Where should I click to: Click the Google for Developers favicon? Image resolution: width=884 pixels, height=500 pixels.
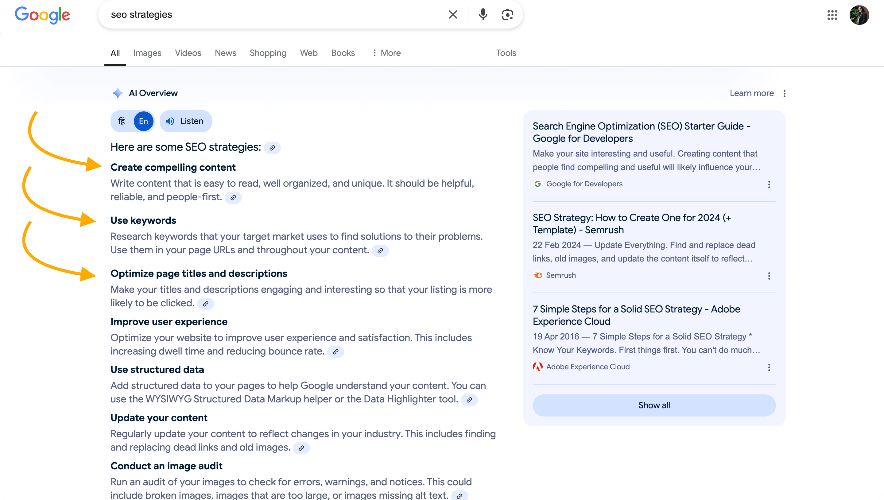pyautogui.click(x=537, y=184)
